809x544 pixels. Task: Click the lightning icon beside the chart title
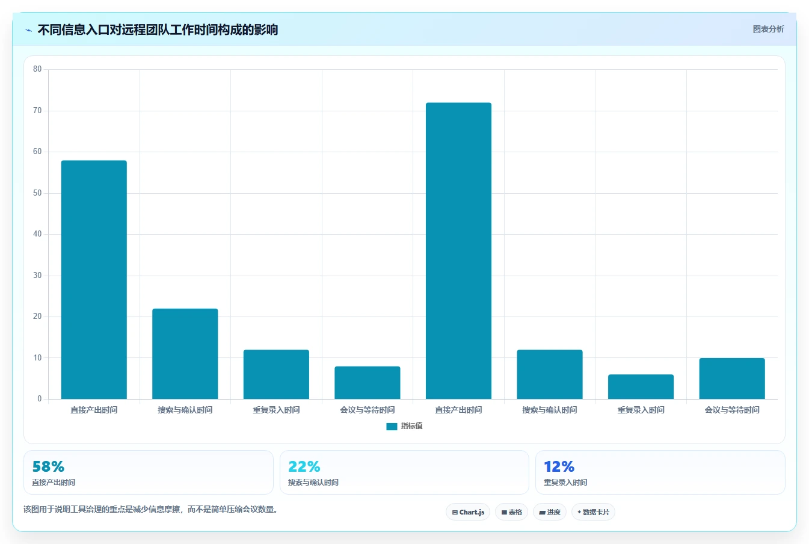coord(28,30)
